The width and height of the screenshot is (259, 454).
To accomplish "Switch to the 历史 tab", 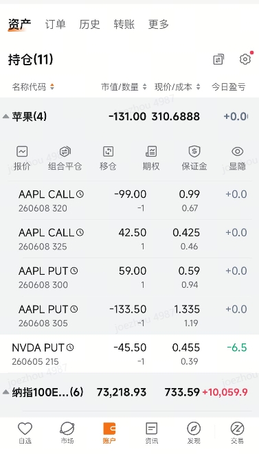I will point(89,24).
